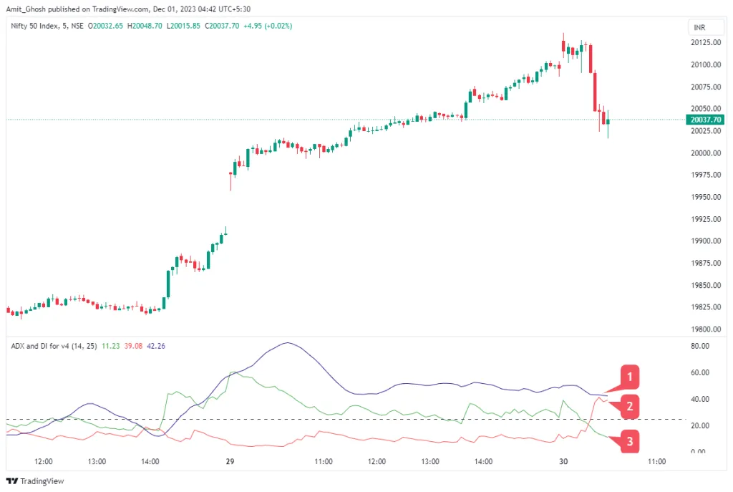Click callout marker number 3
The height and width of the screenshot is (492, 733).
click(628, 442)
